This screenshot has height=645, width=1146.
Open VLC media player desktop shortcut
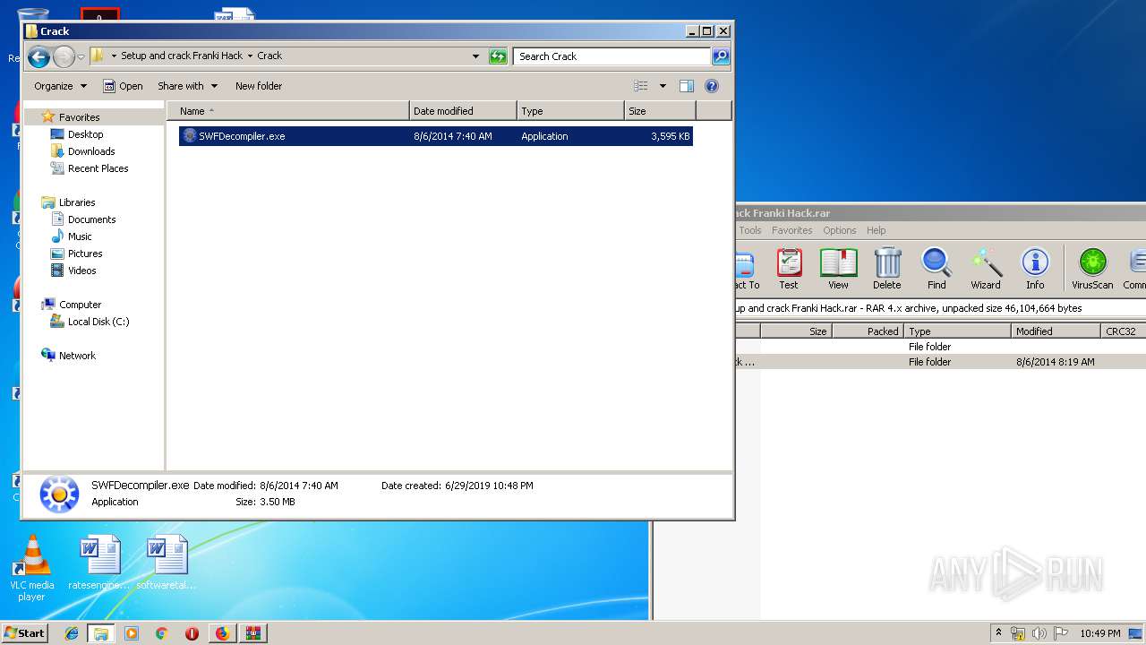coord(31,568)
